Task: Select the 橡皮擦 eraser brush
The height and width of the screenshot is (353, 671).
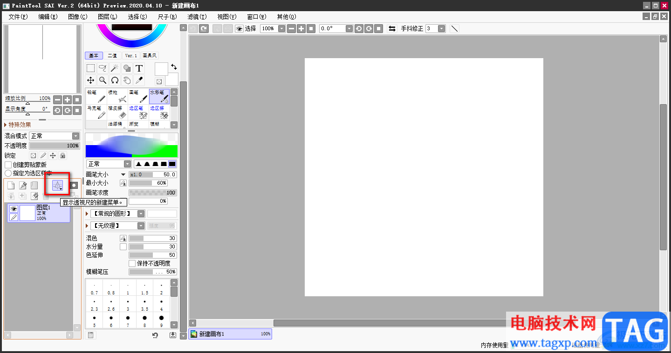Action: pyautogui.click(x=117, y=112)
